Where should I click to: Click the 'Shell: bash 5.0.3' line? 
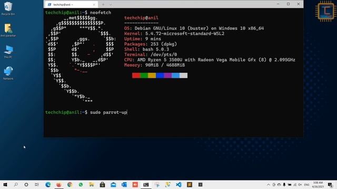coord(146,49)
